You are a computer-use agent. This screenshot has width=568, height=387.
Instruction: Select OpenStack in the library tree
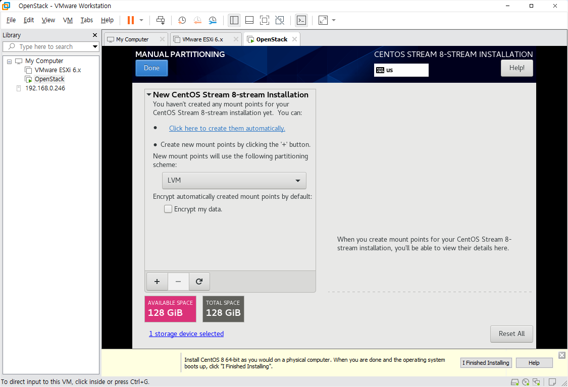coord(49,79)
